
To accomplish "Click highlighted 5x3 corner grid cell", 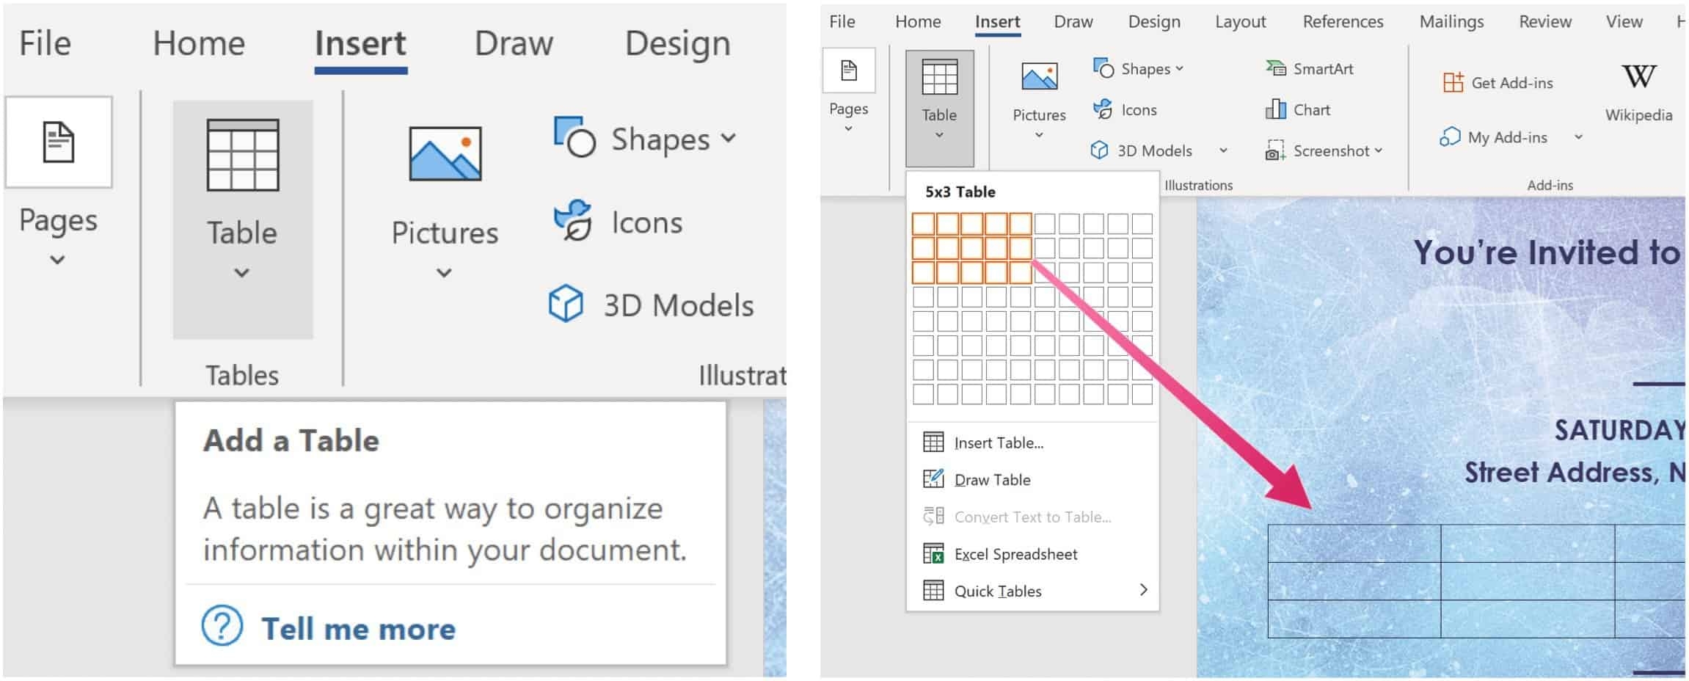I will coord(1021,272).
